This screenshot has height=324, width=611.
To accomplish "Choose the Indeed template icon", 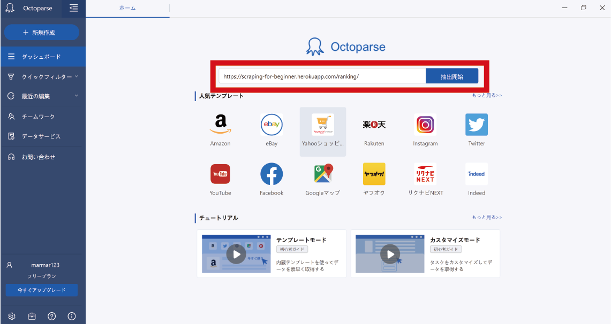I will coord(477,174).
